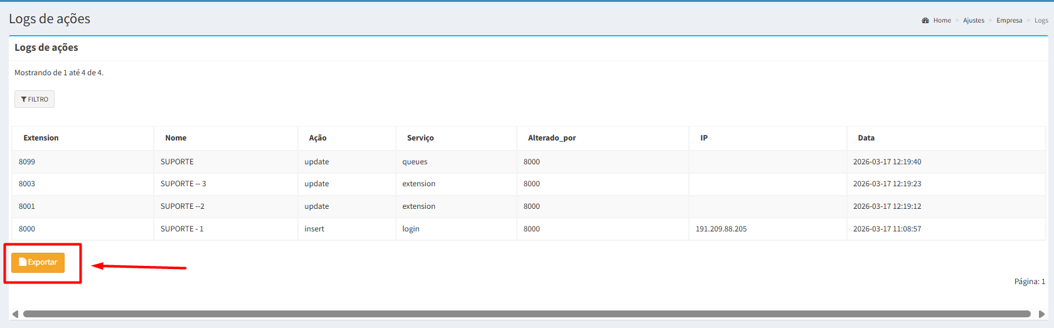Click the dashboard icon beside Home breadcrumb

click(925, 21)
